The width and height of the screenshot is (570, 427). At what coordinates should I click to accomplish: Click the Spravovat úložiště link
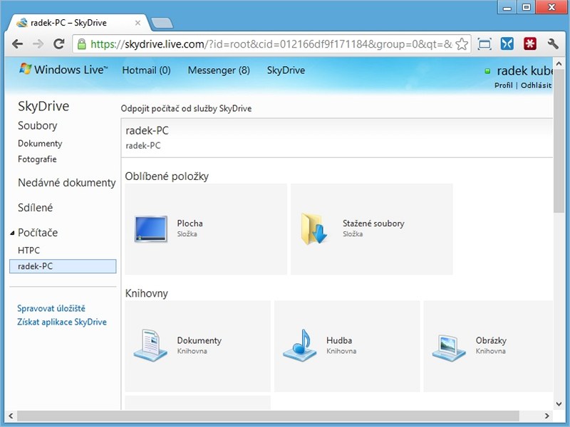tap(51, 308)
